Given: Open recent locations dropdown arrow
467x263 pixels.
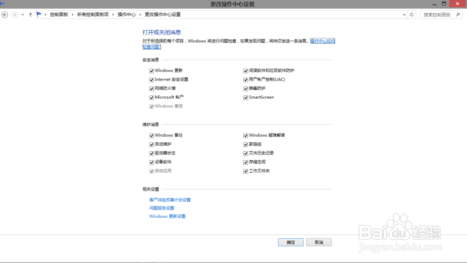Looking at the screenshot, I should point(22,14).
